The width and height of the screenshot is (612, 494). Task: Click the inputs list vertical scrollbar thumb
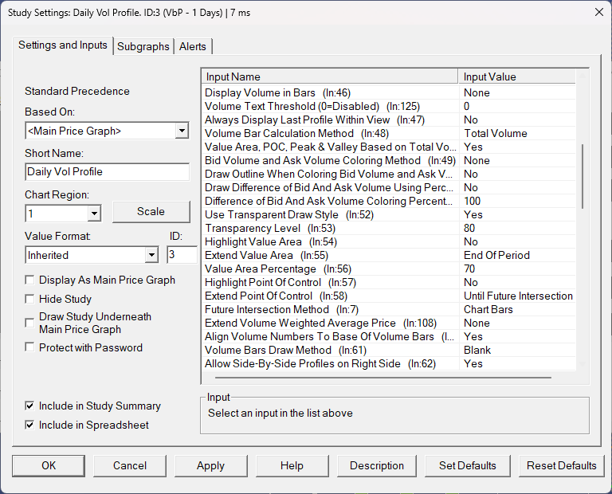pyautogui.click(x=583, y=176)
